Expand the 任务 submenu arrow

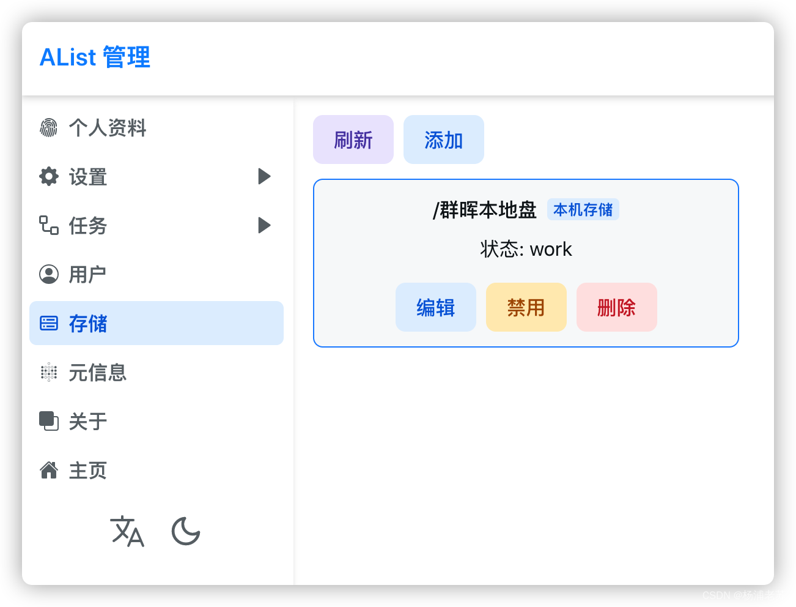(264, 225)
